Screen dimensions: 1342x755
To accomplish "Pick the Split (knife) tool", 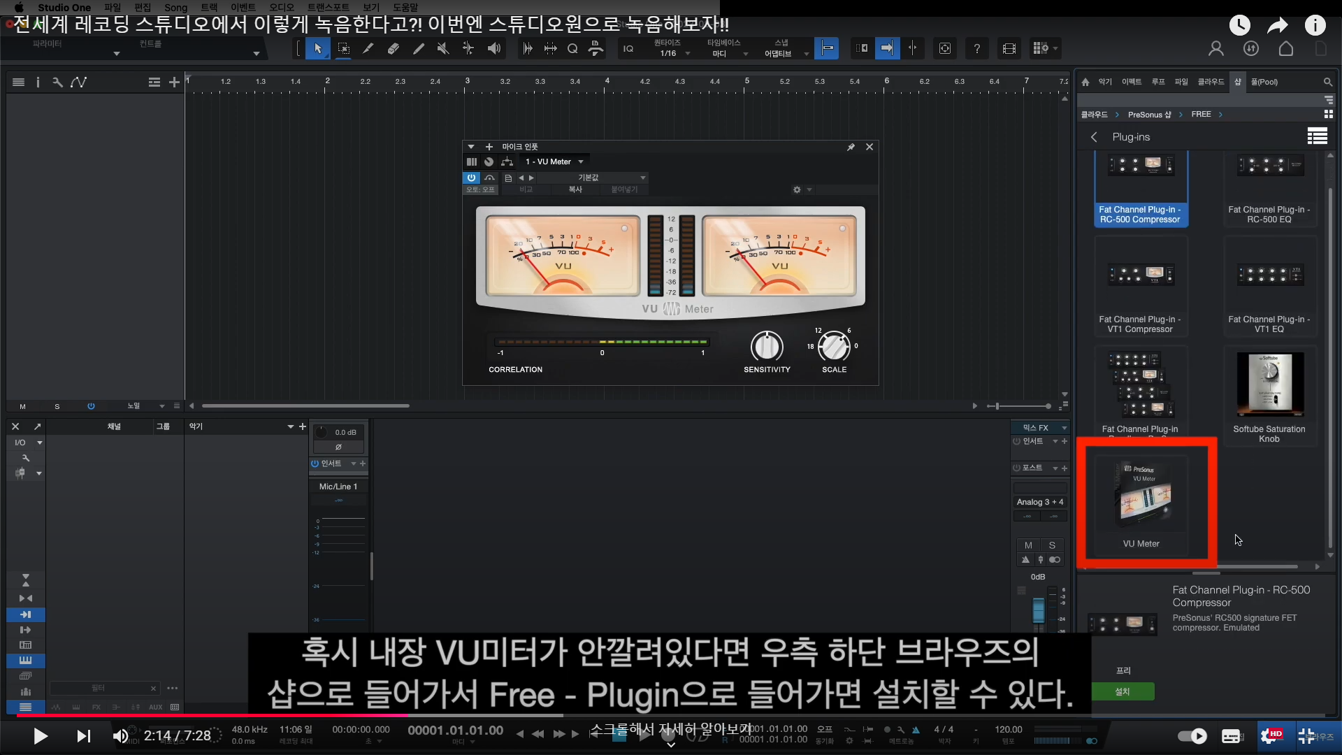I will click(x=368, y=48).
